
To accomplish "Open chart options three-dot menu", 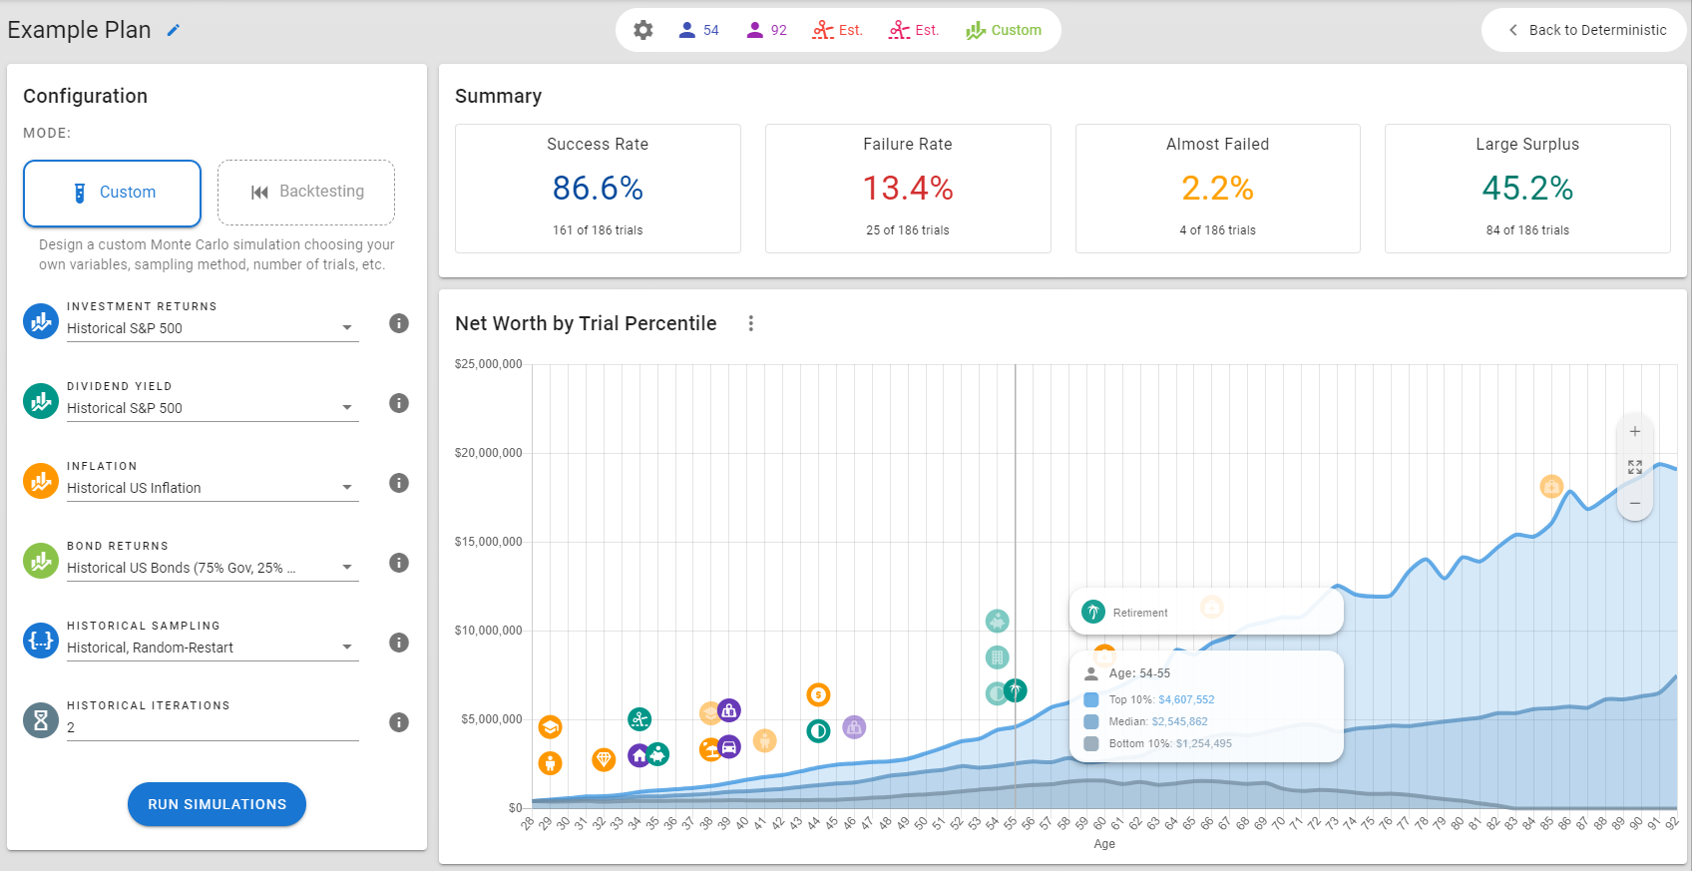I will tap(751, 323).
